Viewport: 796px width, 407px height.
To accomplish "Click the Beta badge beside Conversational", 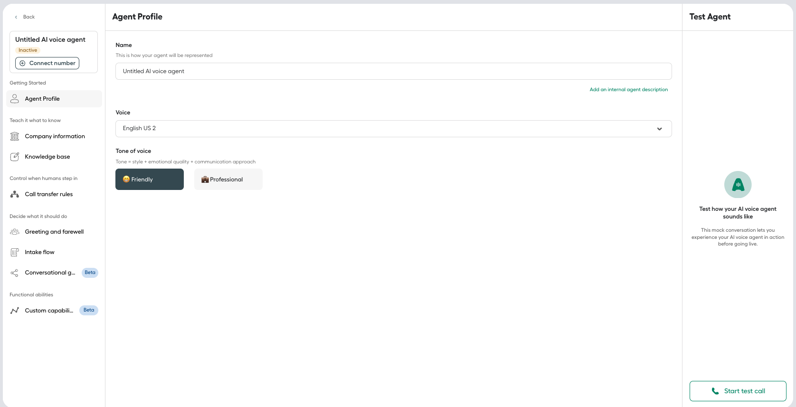I will tap(90, 273).
